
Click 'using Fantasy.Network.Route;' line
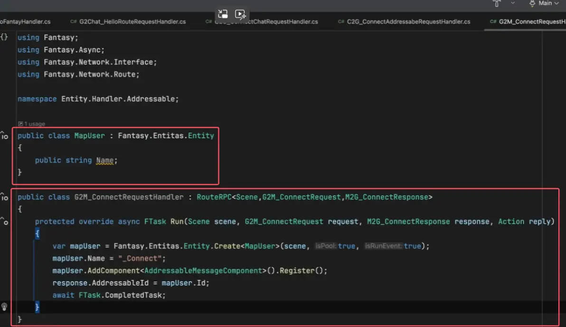78,74
